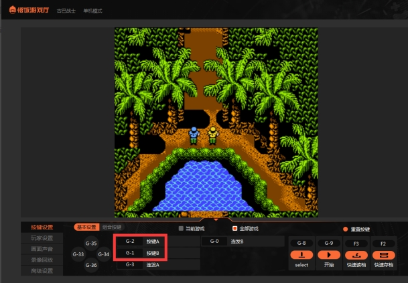Click the 录像回放 replay section

tap(42, 260)
